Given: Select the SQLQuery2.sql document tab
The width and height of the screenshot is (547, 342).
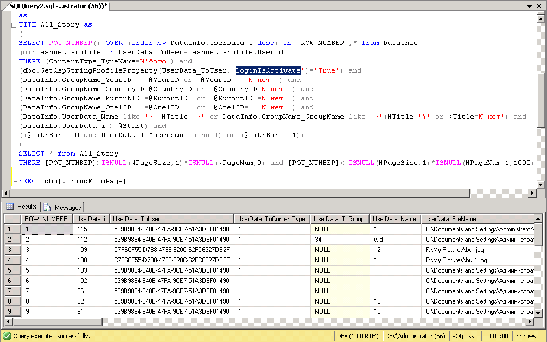Looking at the screenshot, I should [59, 5].
